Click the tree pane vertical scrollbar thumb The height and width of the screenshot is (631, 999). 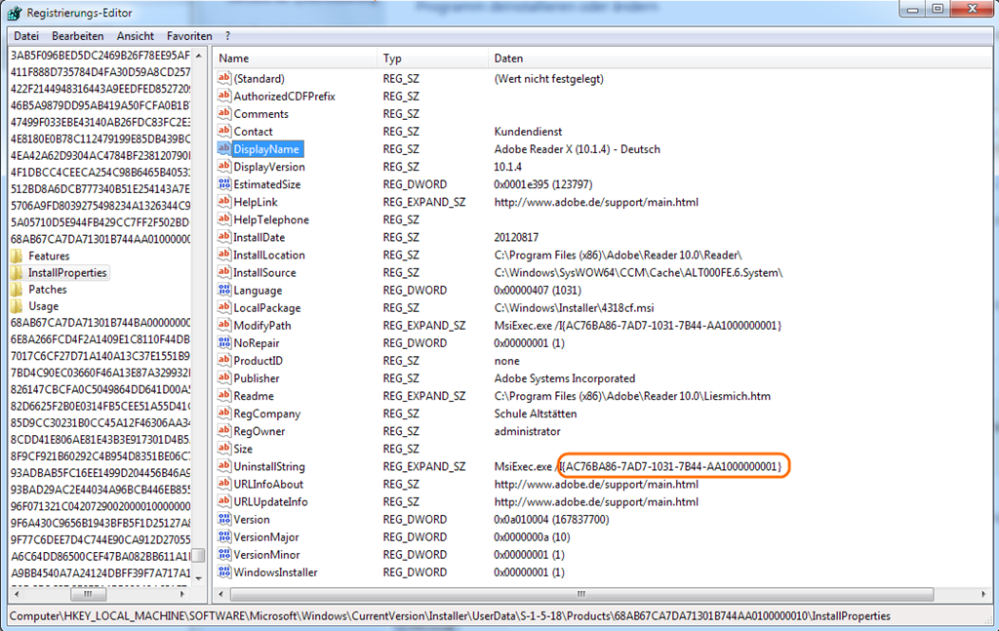[x=198, y=555]
